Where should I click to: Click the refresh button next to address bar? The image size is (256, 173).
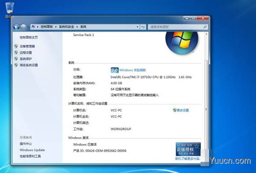coord(143,27)
